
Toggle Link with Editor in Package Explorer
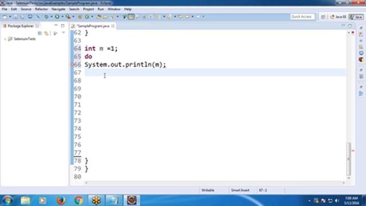click(46, 33)
